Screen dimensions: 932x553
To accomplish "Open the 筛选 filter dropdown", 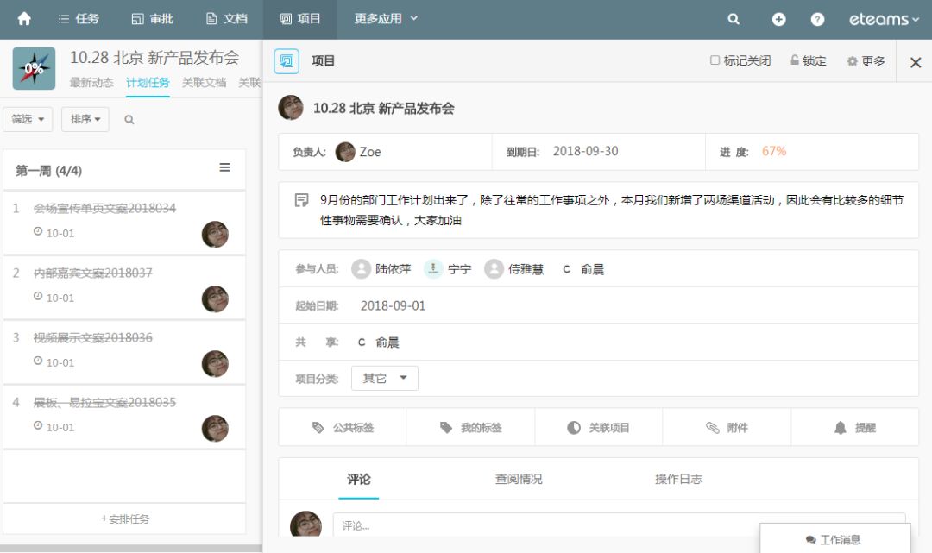I will coord(28,119).
